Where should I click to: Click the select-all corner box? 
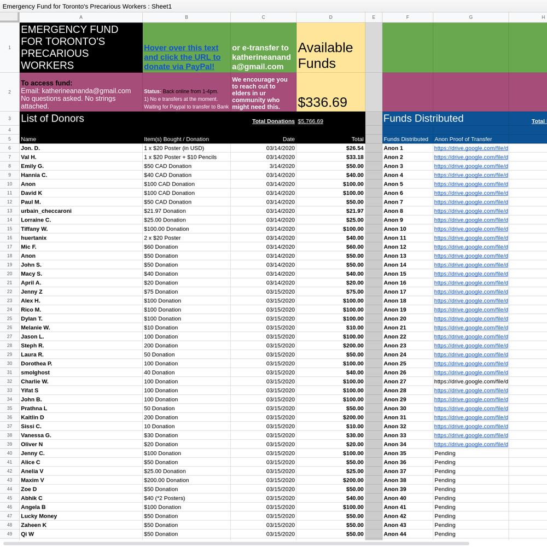coord(9,17)
